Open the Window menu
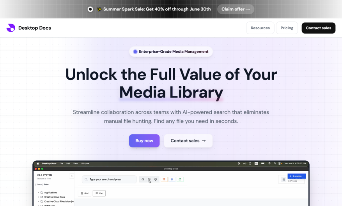Screen dimensions: 342x206 (x=85, y=163)
